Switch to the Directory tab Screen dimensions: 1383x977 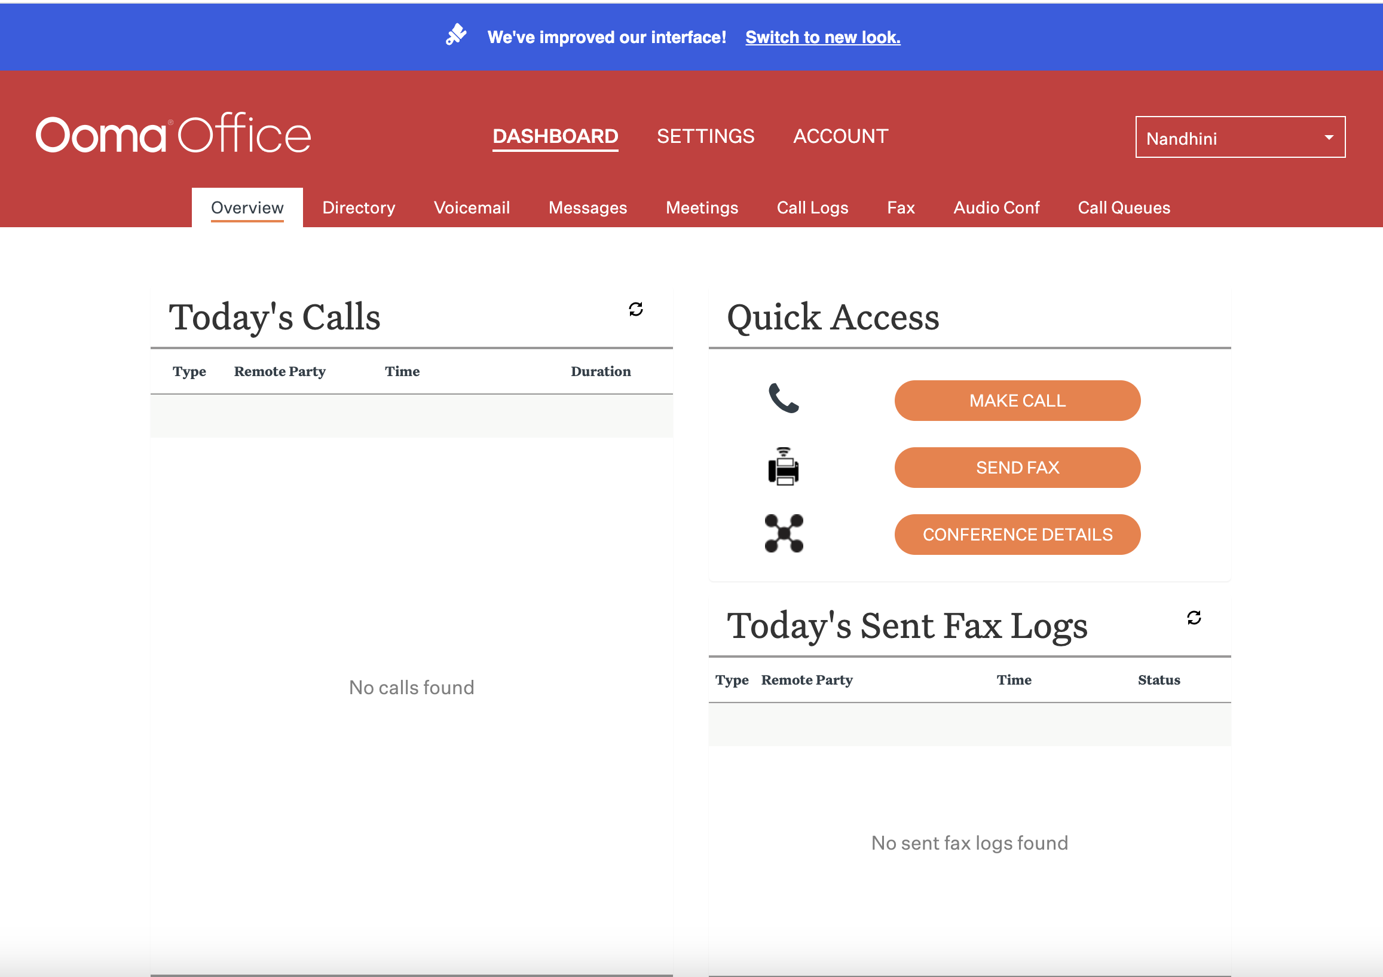359,208
